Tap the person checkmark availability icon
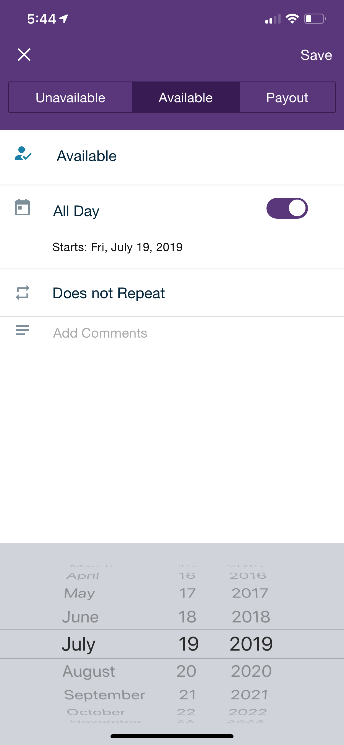 pyautogui.click(x=23, y=154)
